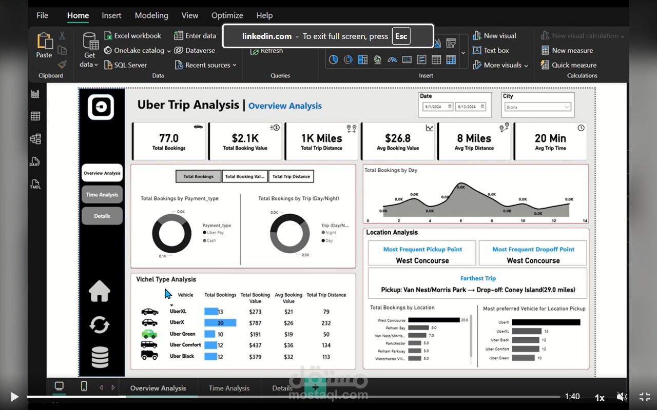Open the Modeling ribbon tab
The image size is (657, 410).
pos(151,15)
